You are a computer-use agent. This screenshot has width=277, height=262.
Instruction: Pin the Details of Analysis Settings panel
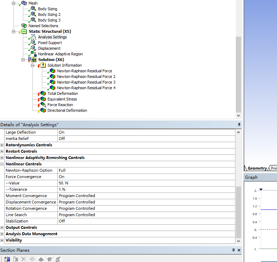(x=239, y=124)
